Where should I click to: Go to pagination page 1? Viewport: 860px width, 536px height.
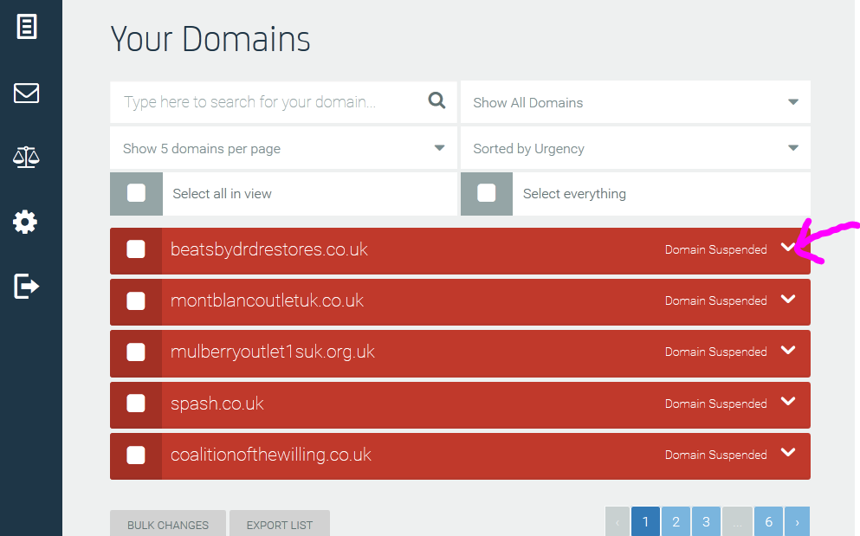[x=645, y=522]
